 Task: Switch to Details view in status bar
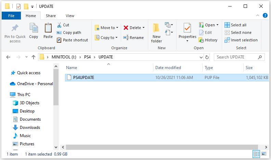point(256,154)
